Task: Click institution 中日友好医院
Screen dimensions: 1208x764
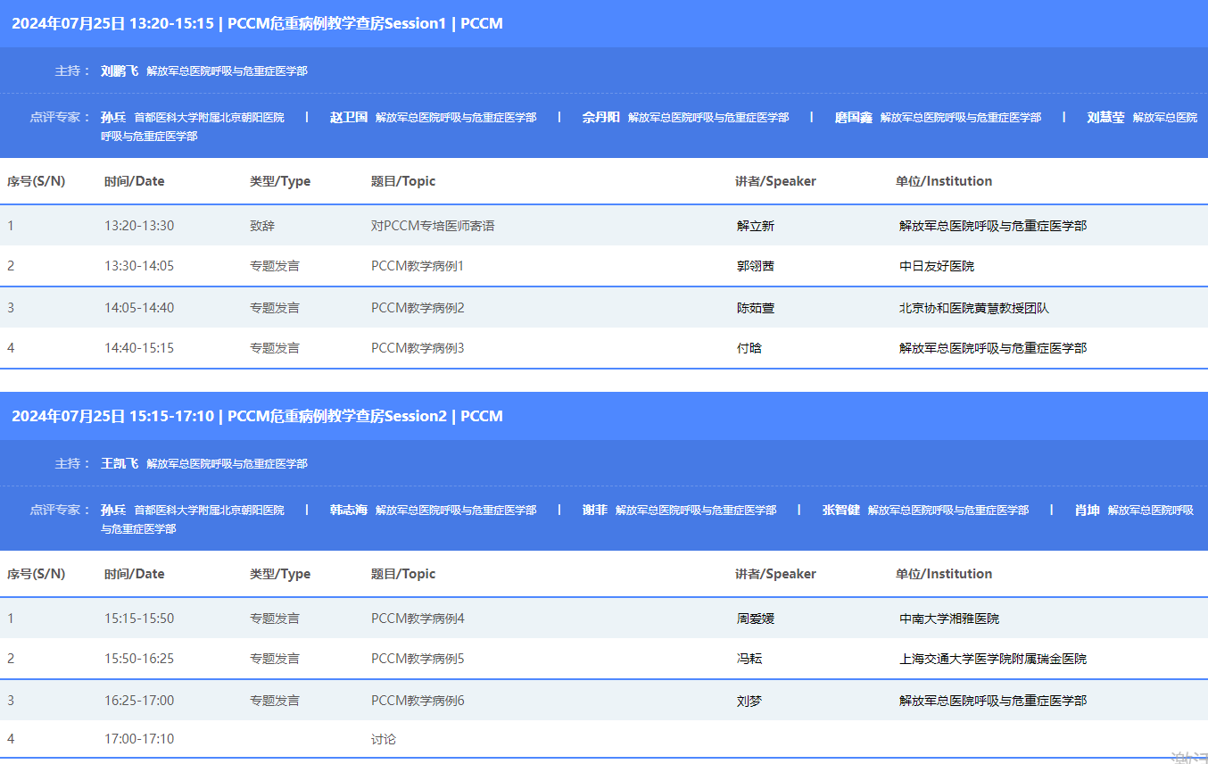Action: pos(937,266)
